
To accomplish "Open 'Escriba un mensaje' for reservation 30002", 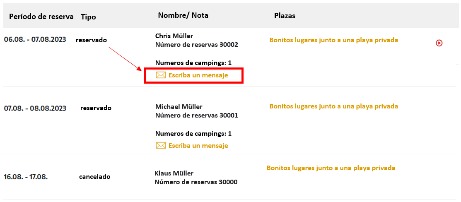I will click(198, 75).
